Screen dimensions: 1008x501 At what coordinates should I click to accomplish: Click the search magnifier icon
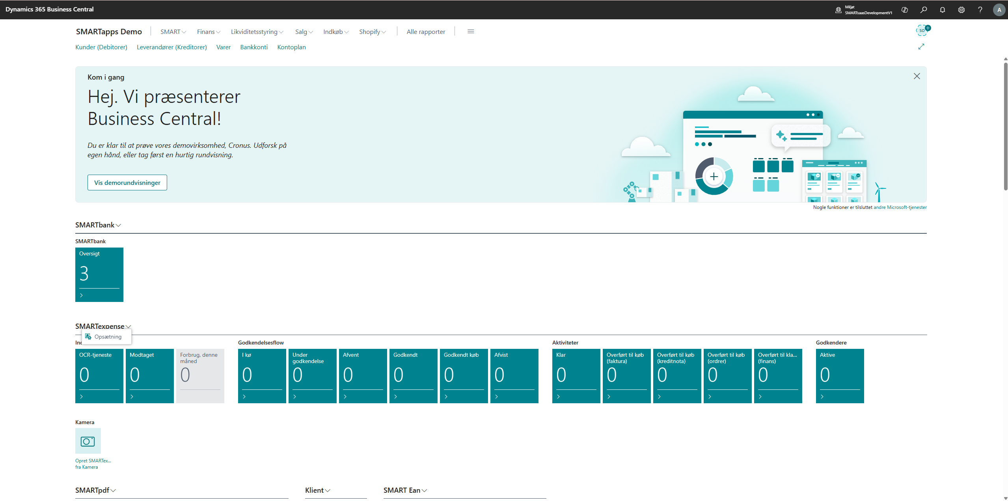[924, 10]
